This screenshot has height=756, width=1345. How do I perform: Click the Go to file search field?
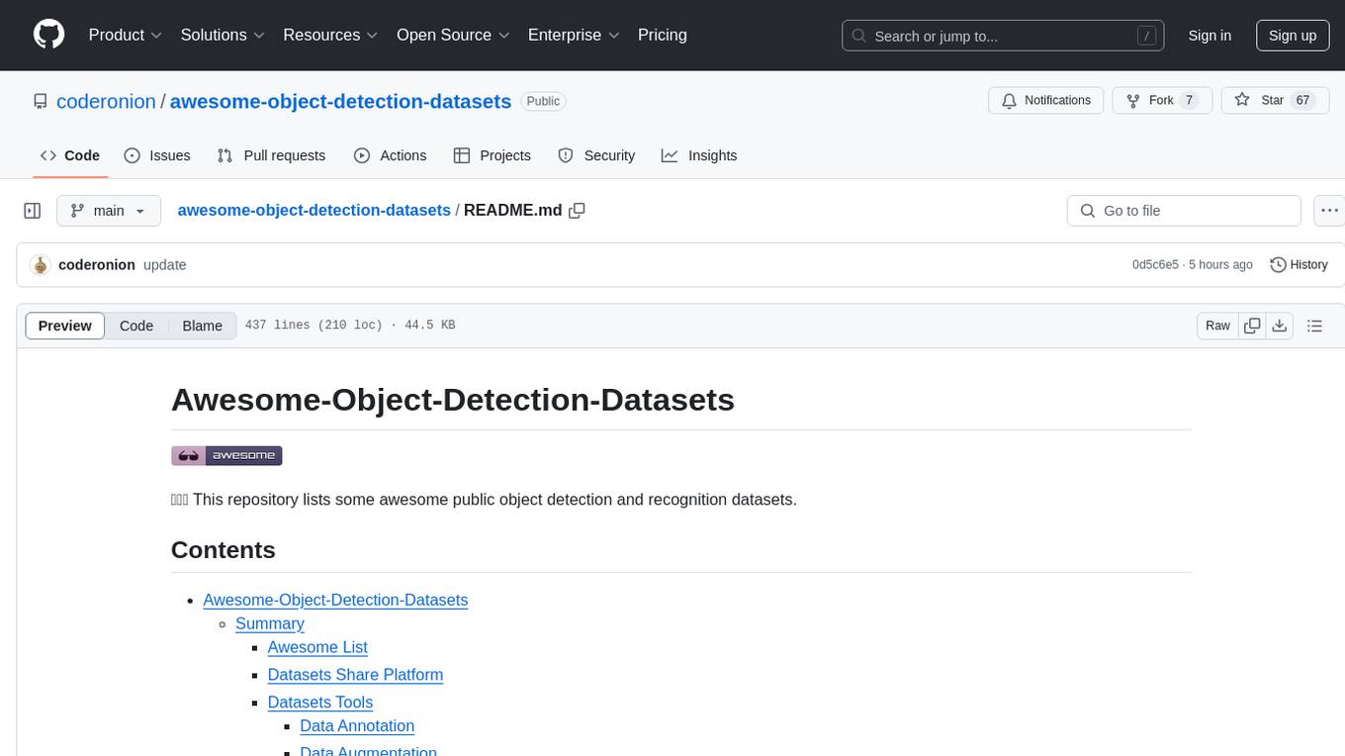click(1184, 211)
